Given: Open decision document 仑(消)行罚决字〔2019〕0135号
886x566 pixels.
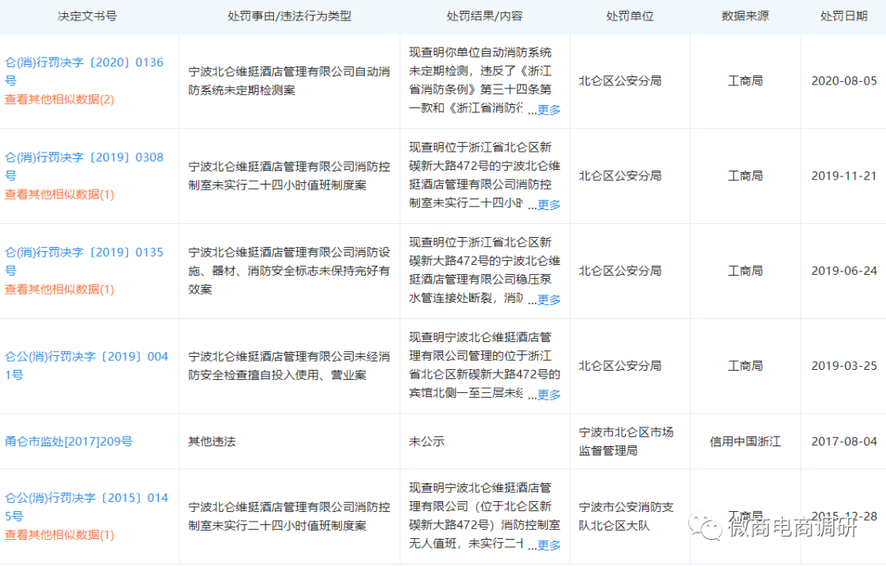Looking at the screenshot, I should [84, 253].
